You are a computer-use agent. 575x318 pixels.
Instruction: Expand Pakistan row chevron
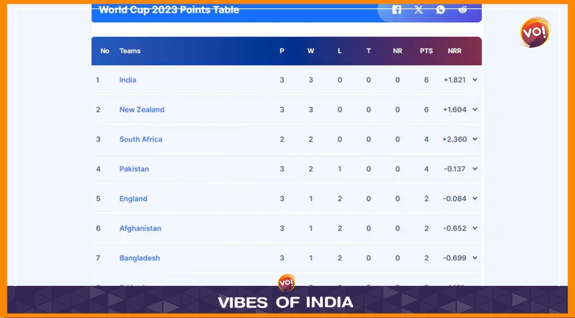pyautogui.click(x=475, y=169)
